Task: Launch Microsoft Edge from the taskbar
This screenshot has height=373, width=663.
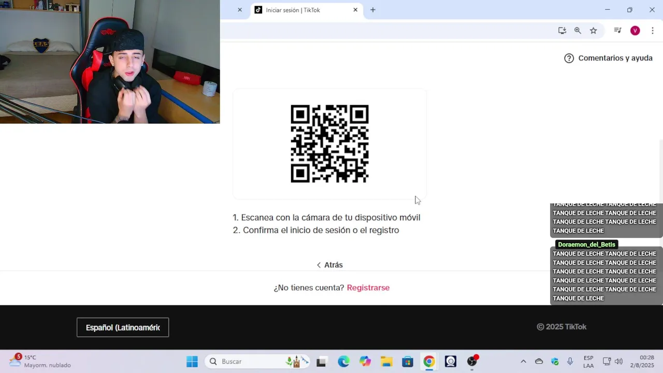Action: pyautogui.click(x=343, y=362)
